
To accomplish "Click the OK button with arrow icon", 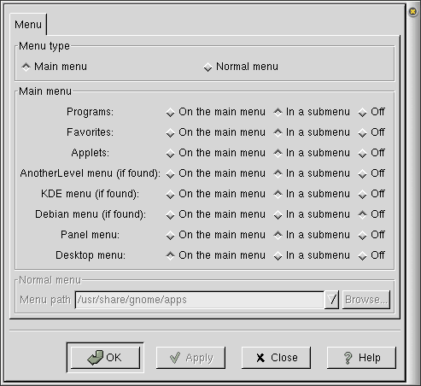I will [105, 358].
